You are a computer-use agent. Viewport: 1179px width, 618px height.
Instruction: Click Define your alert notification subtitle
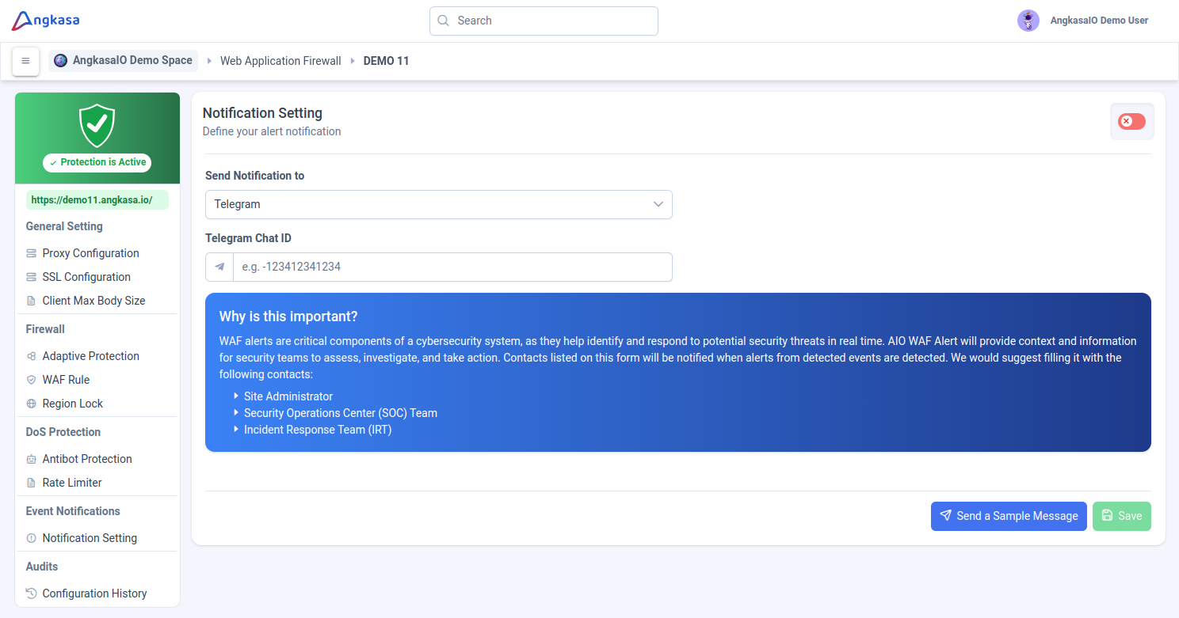[272, 131]
